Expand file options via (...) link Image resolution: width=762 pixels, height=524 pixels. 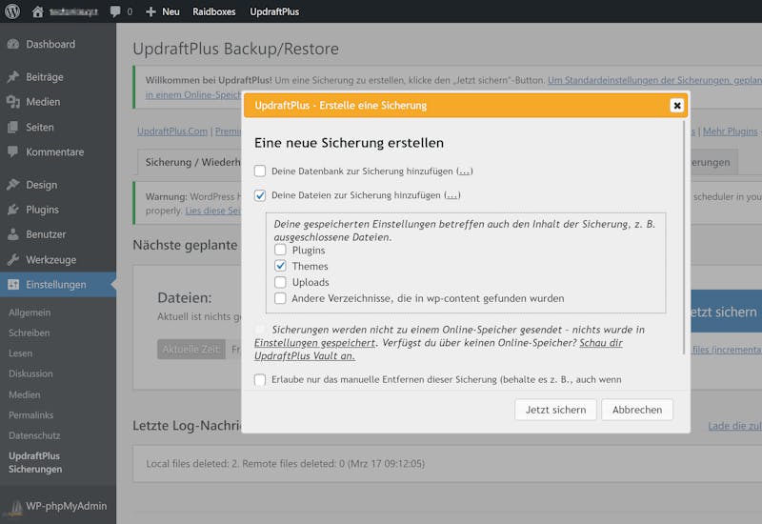pos(452,195)
